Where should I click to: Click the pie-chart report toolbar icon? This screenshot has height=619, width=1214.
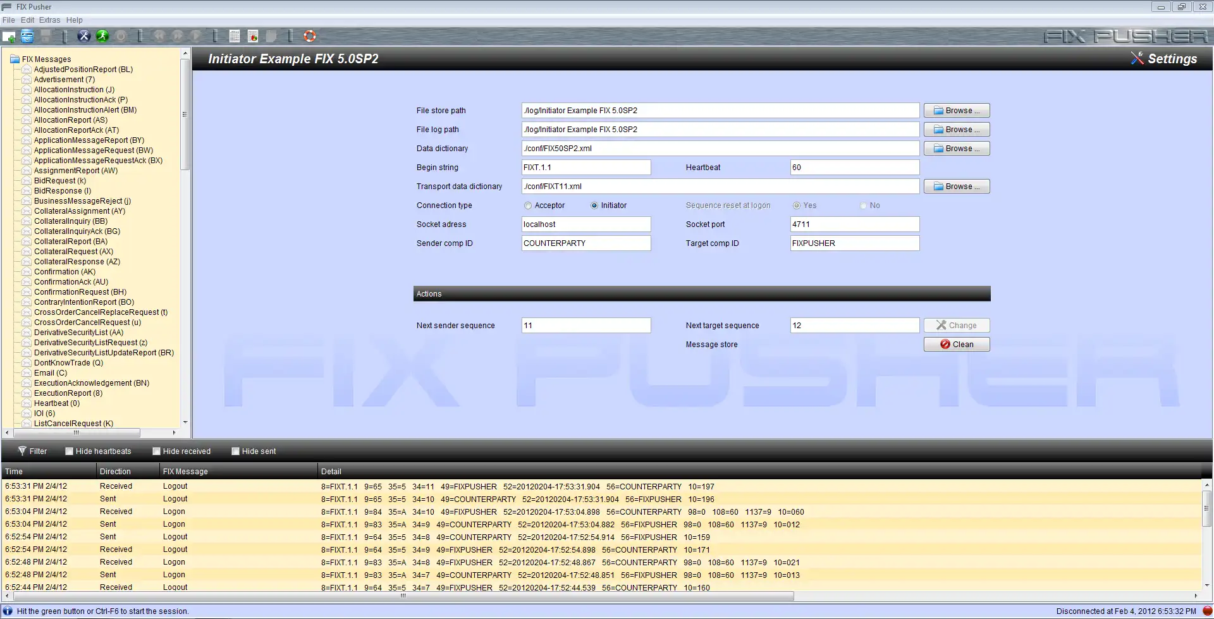tap(253, 36)
